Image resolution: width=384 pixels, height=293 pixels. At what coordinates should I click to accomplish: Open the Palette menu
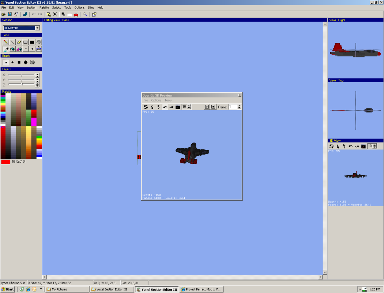[44, 7]
